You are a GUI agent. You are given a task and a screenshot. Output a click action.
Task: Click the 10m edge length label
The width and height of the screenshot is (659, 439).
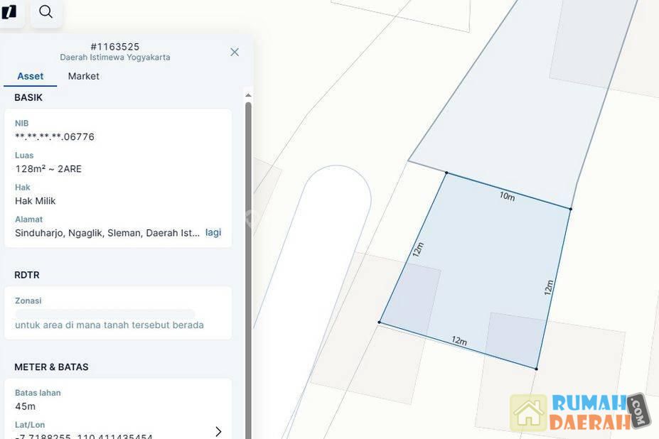tap(507, 196)
